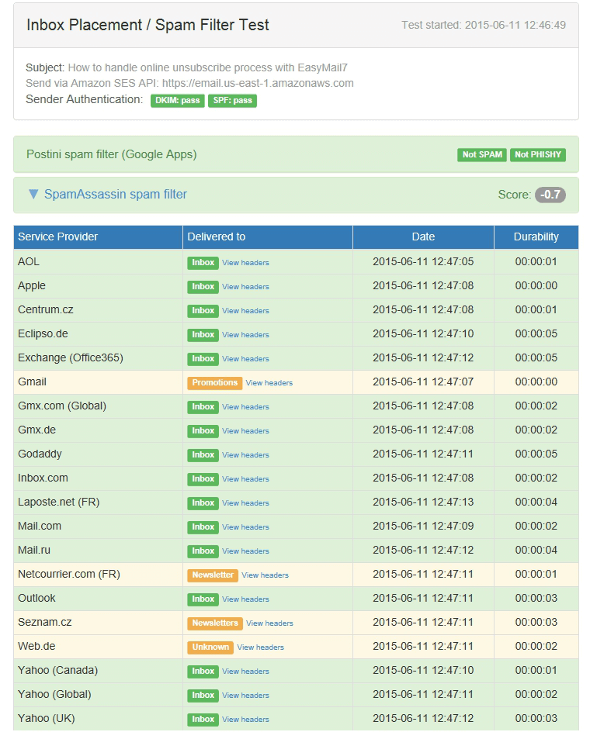Click the Durability column header
The image size is (590, 732).
tap(536, 237)
